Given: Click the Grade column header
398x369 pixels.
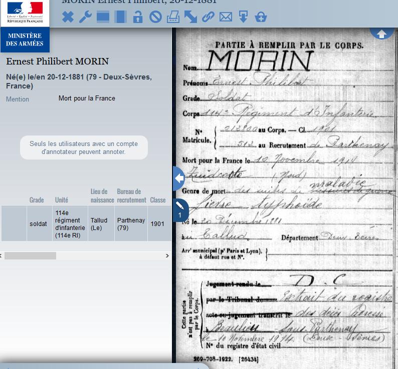Looking at the screenshot, I should (37, 200).
